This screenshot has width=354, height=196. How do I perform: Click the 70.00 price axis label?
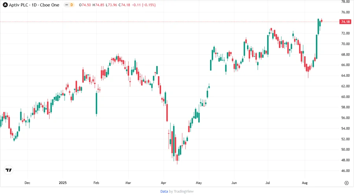[345, 44]
